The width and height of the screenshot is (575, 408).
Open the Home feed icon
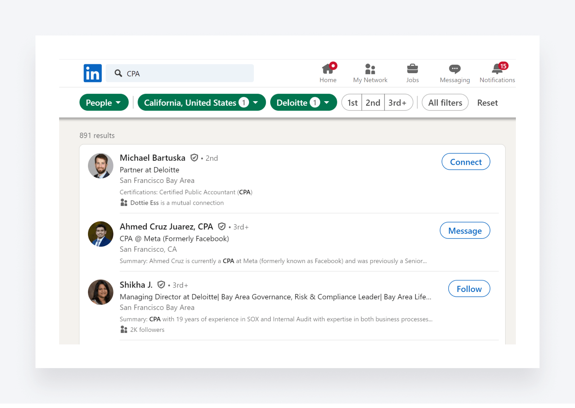pyautogui.click(x=328, y=69)
